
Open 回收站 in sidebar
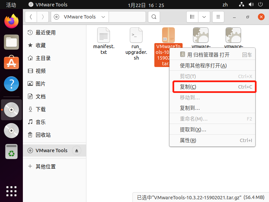(x=54, y=135)
